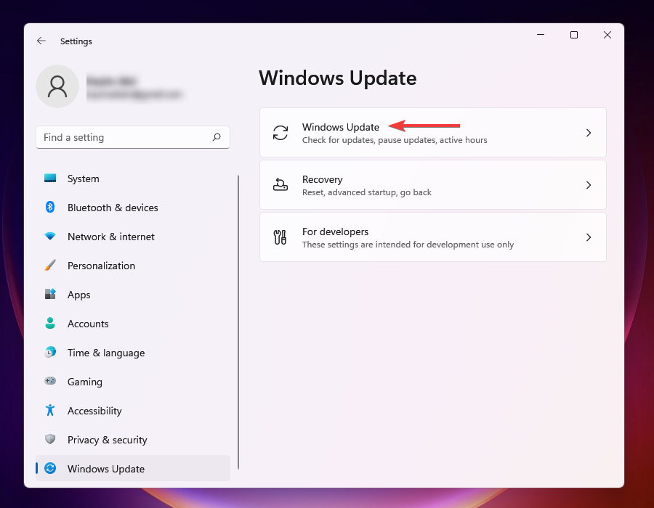Screen dimensions: 654x508
Task: Select Personalization in sidebar
Action: pos(133,266)
